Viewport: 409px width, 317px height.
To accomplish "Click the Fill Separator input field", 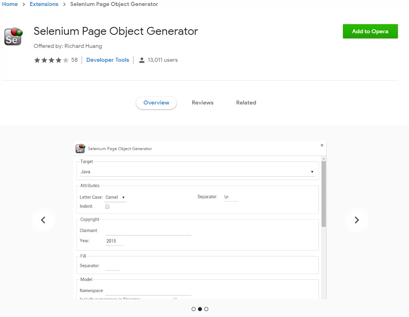I will (x=113, y=266).
